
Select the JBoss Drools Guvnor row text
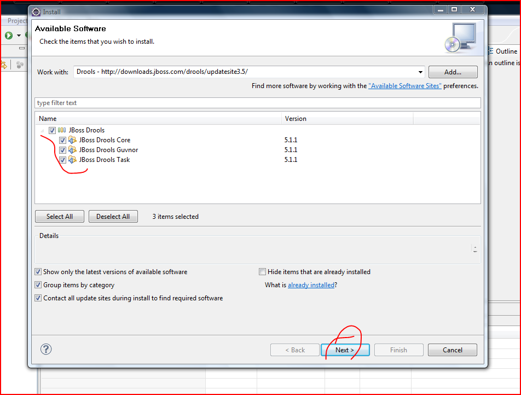[108, 150]
